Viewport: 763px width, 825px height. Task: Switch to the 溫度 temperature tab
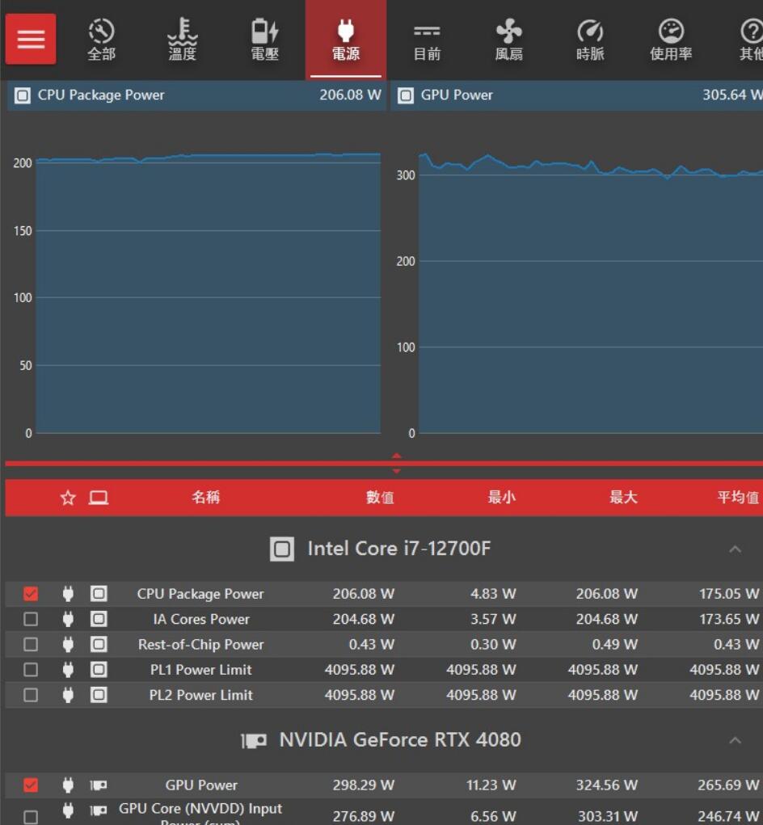[x=182, y=40]
